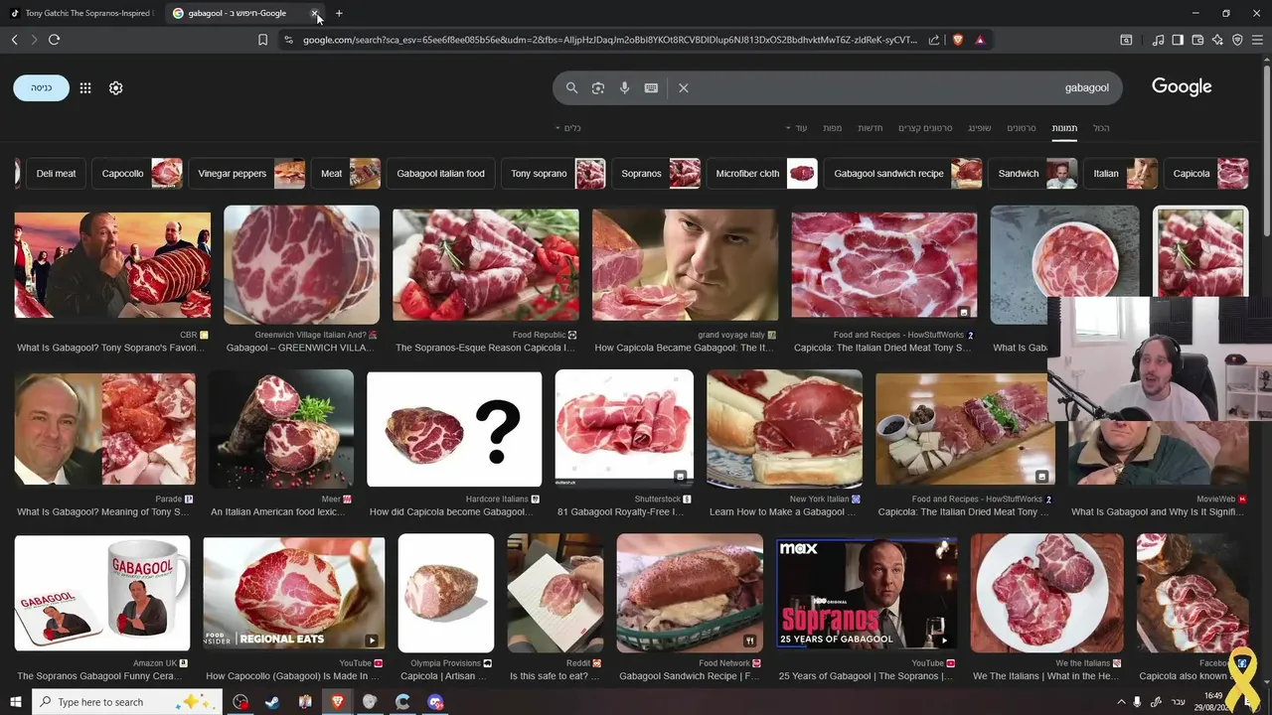This screenshot has height=715, width=1272.
Task: Open the Windows Start menu
Action: [x=15, y=702]
